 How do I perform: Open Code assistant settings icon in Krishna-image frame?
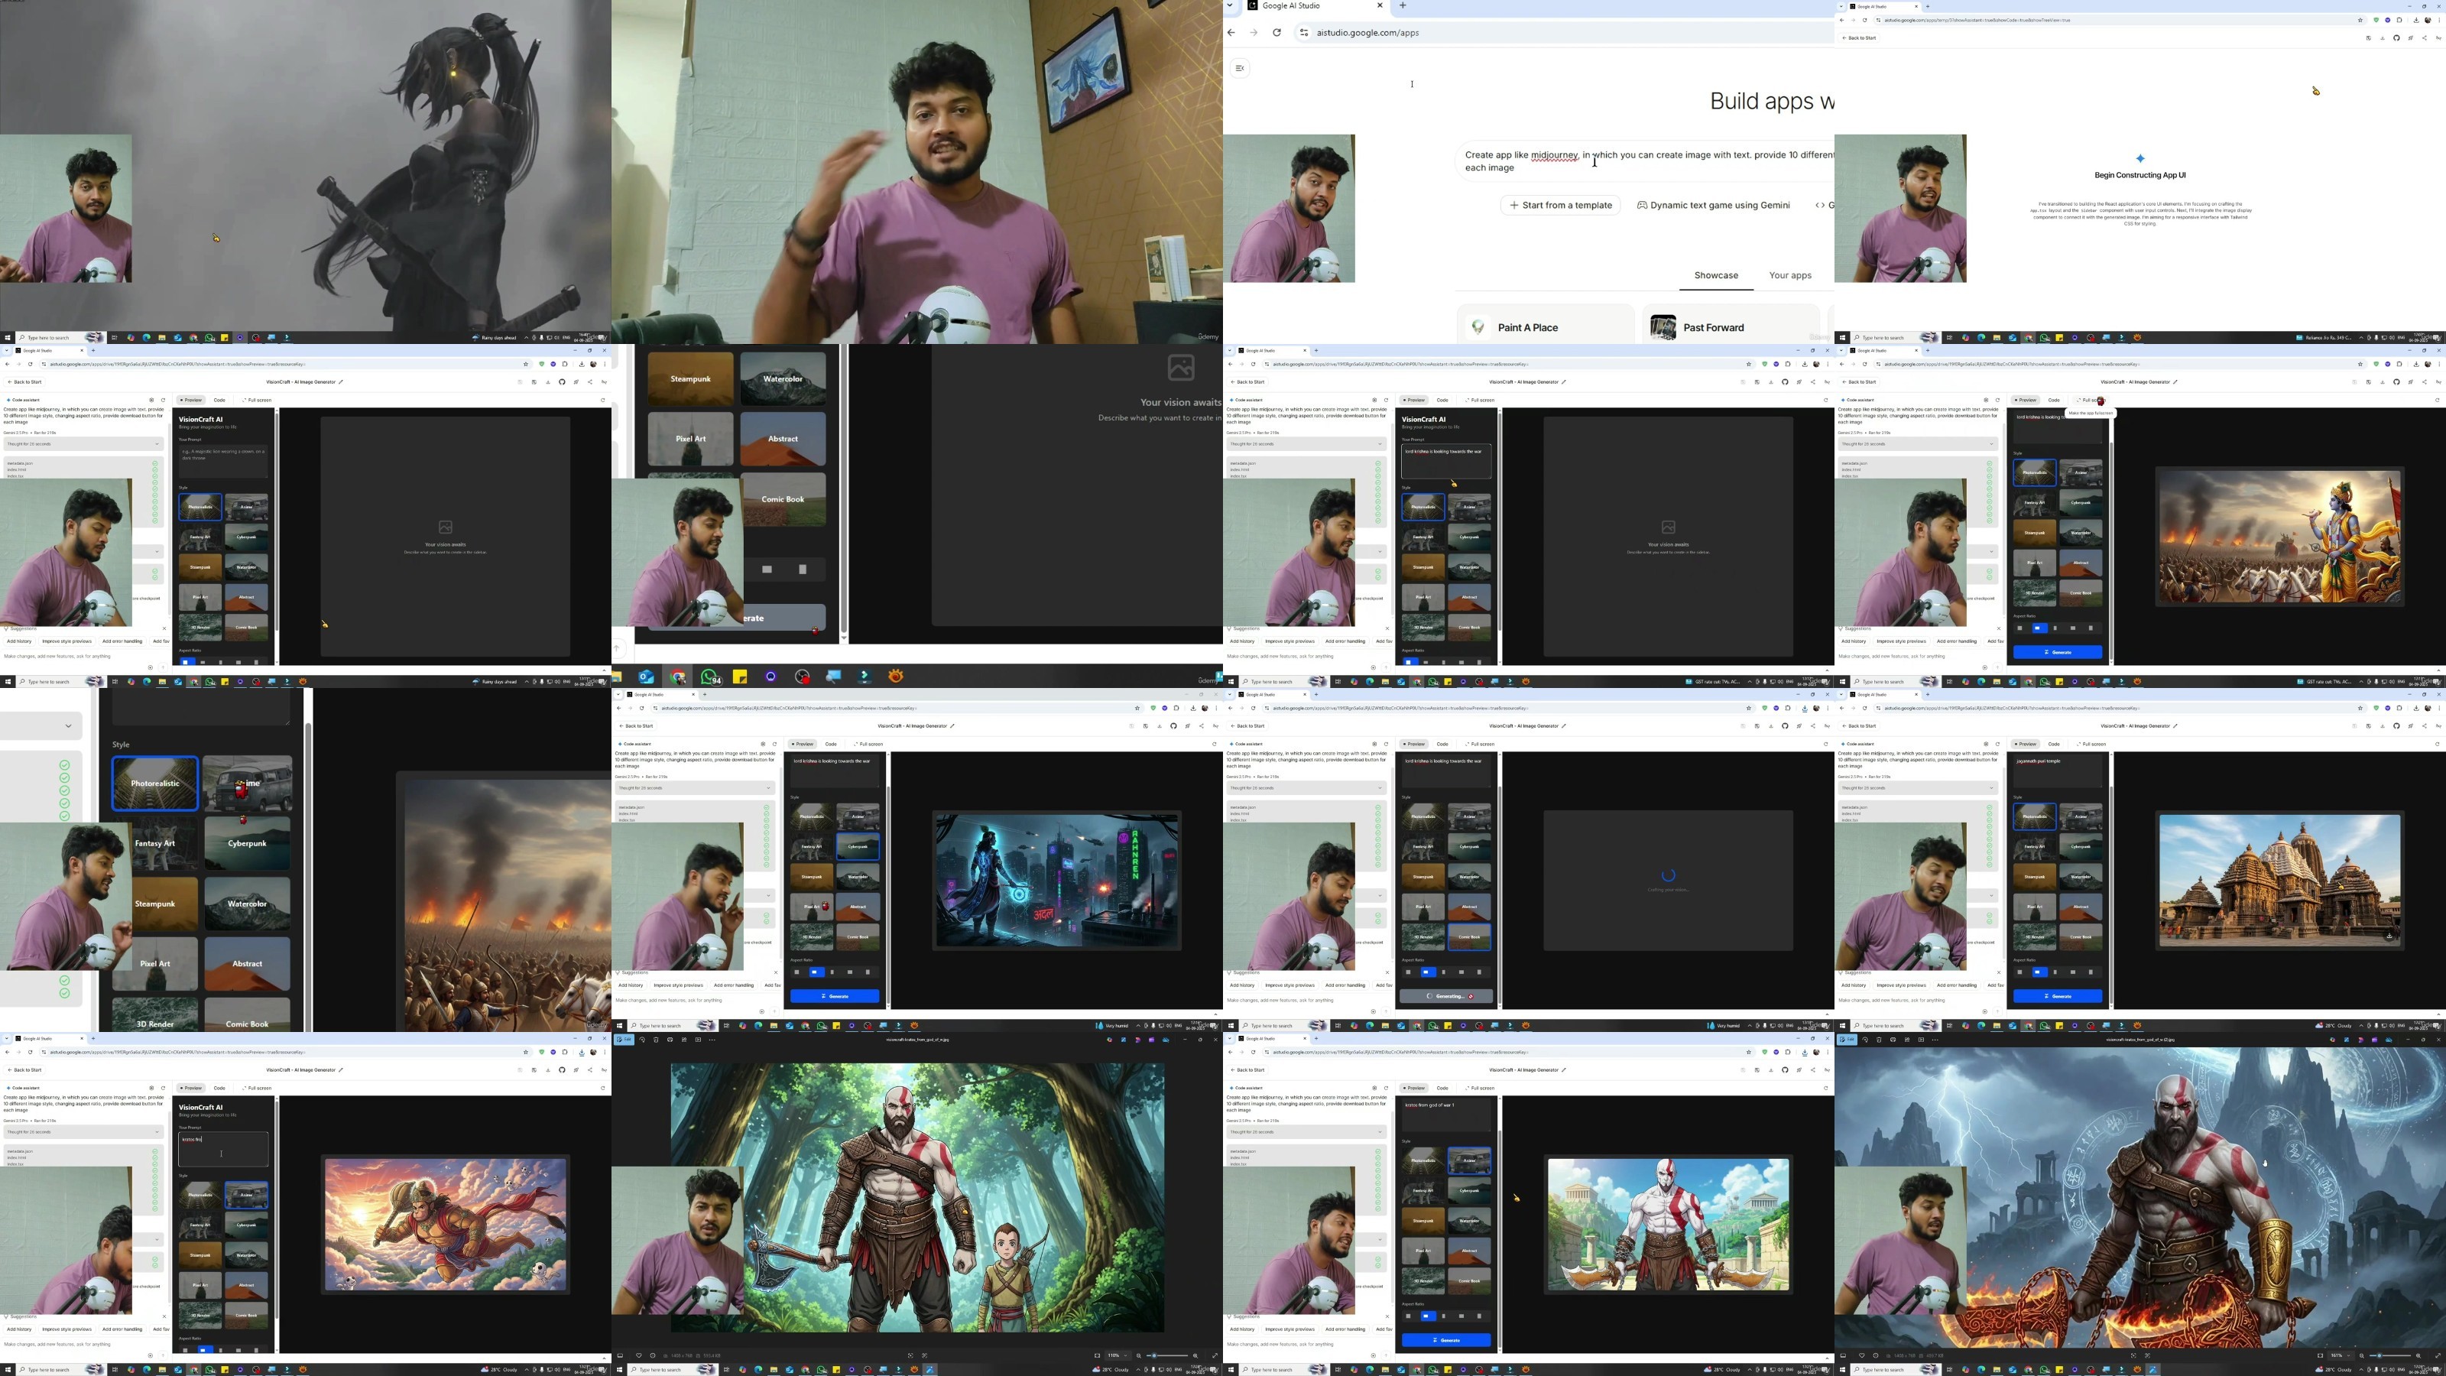point(1986,401)
